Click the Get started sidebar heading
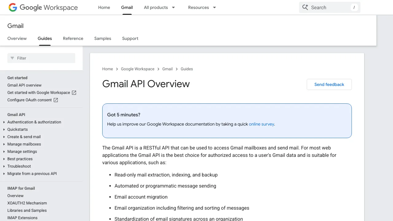The width and height of the screenshot is (393, 221). (x=18, y=78)
